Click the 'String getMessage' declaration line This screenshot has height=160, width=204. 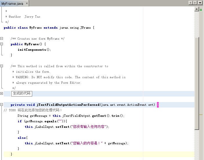coord(71,116)
